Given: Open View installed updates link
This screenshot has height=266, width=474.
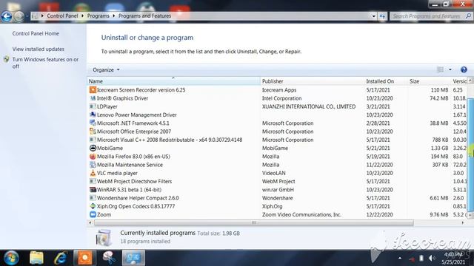Looking at the screenshot, I should pos(39,49).
